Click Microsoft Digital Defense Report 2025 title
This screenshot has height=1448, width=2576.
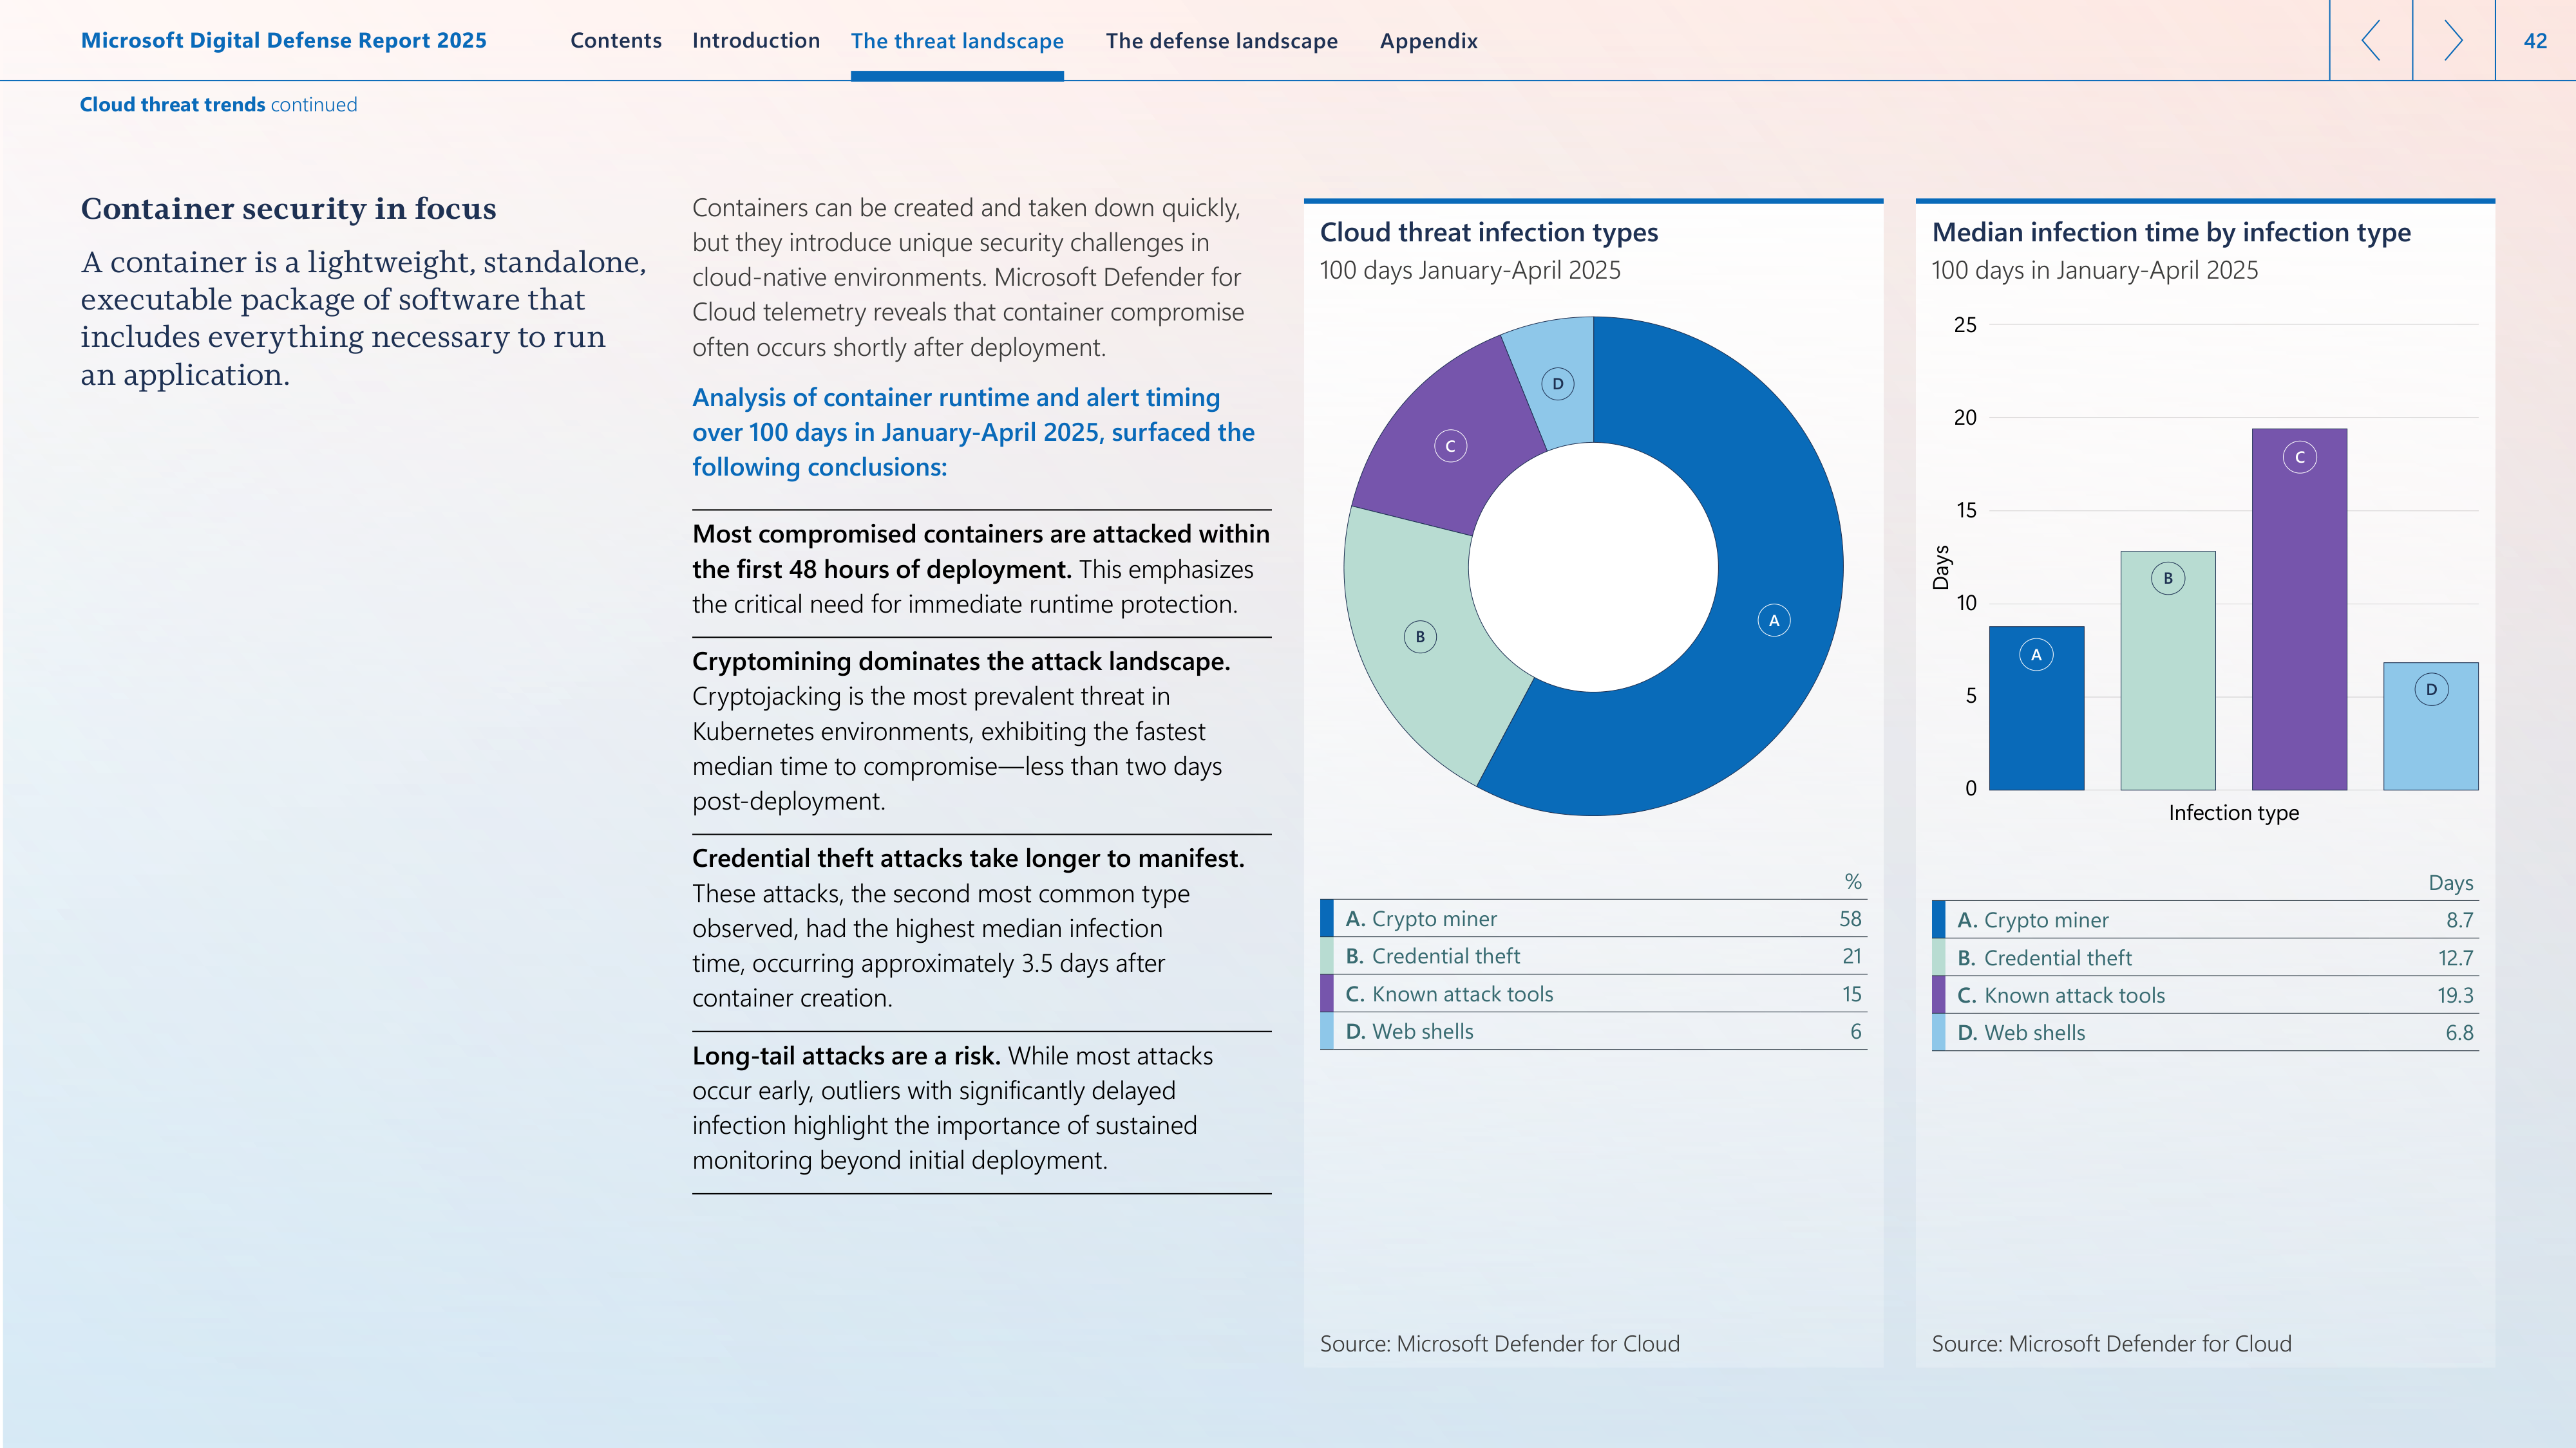click(x=284, y=41)
